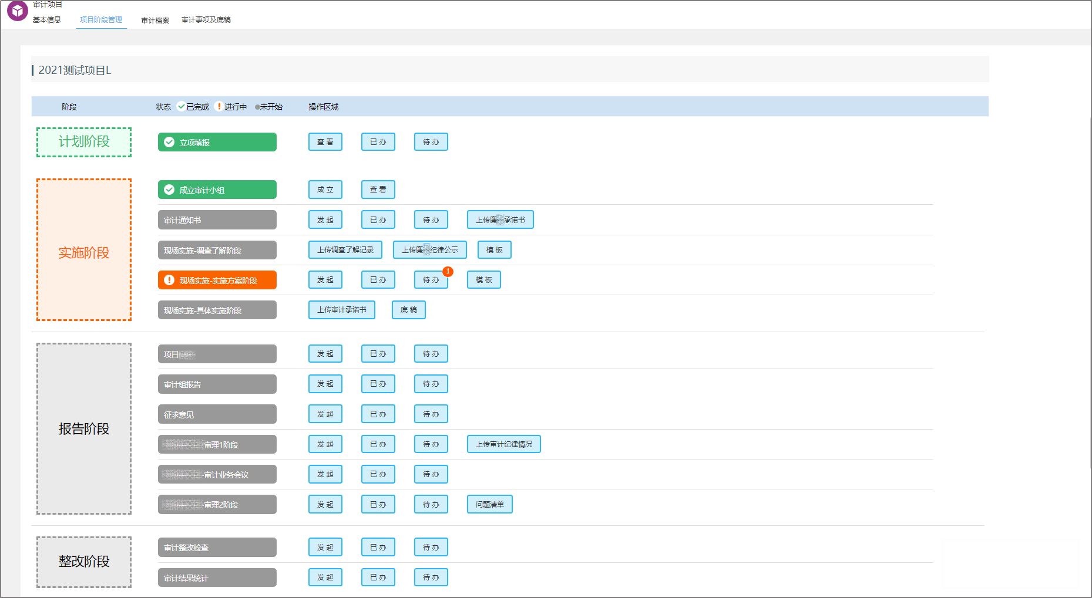Click the 审计结果统计 status bar
1092x598 pixels.
[217, 577]
